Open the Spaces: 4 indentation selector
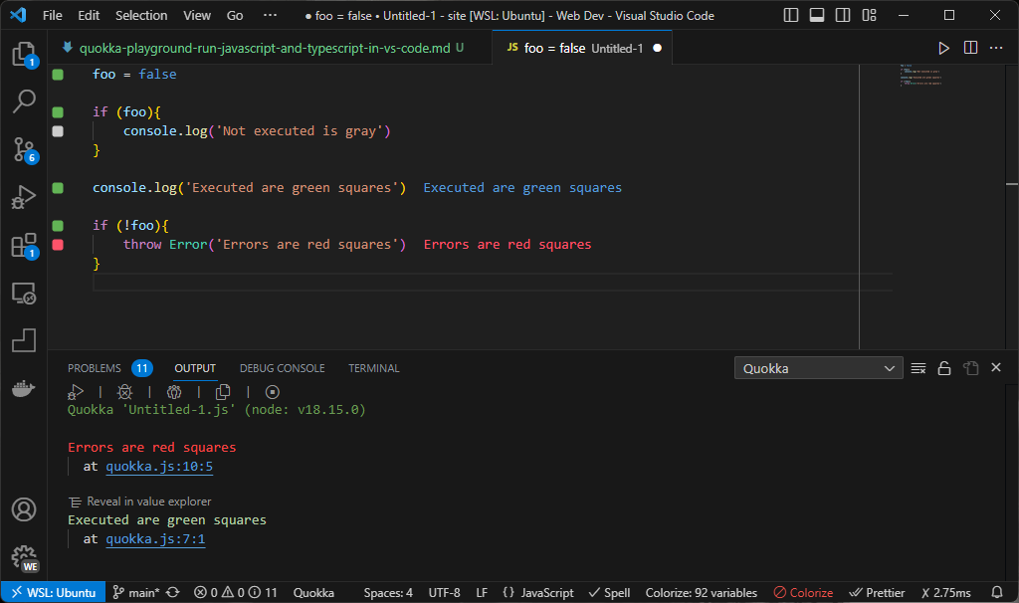1019x603 pixels. point(388,592)
